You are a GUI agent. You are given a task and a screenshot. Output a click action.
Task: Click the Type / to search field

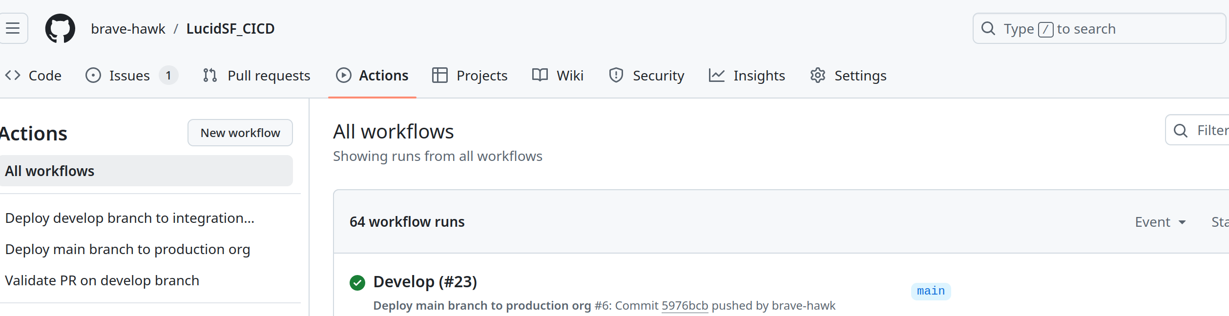coord(1099,29)
